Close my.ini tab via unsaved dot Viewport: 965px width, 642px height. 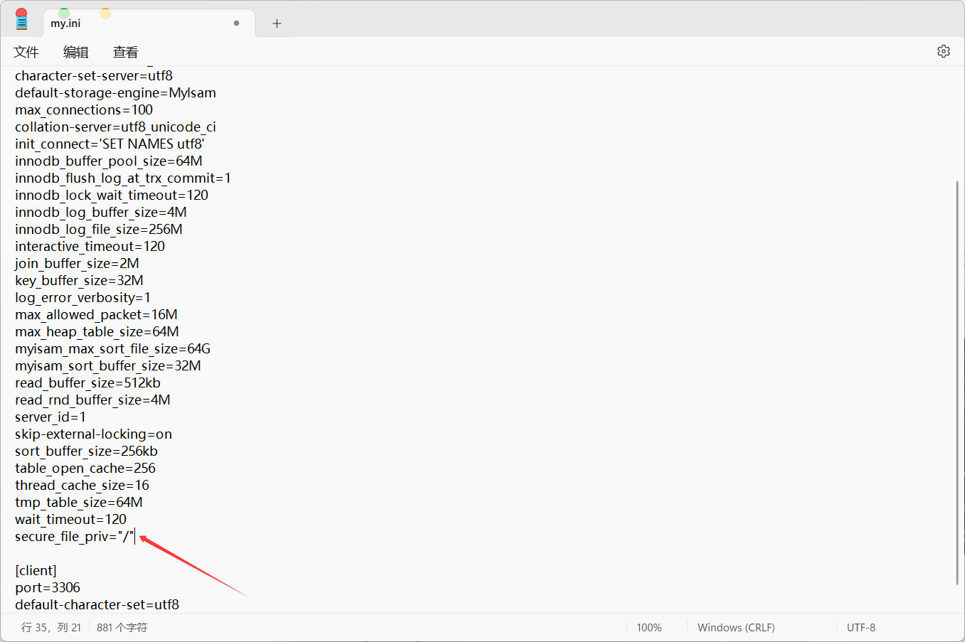236,23
